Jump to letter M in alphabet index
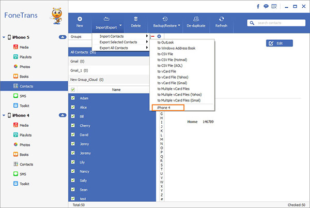The height and width of the screenshot is (208, 310). click(x=162, y=139)
